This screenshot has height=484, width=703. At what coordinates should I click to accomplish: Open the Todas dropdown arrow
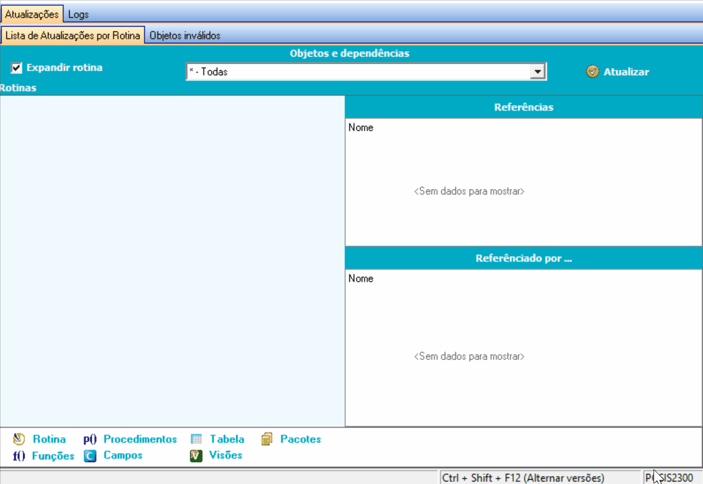coord(537,72)
